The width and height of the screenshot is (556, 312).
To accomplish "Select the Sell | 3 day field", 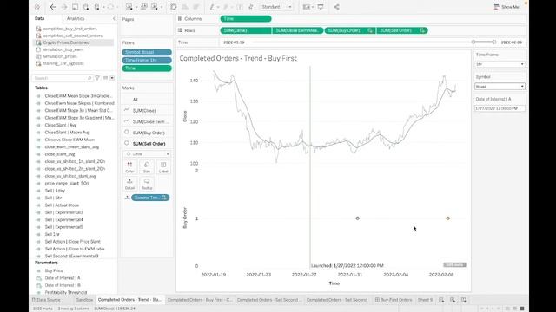I will point(55,191).
